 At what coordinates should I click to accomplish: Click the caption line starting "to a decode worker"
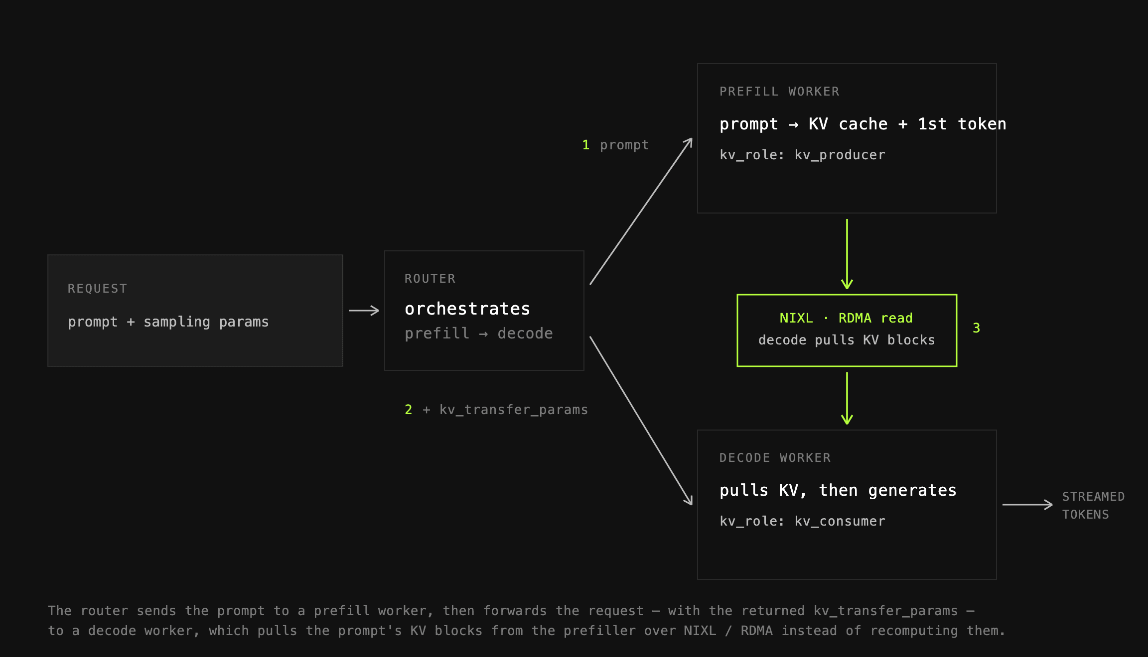(x=527, y=631)
